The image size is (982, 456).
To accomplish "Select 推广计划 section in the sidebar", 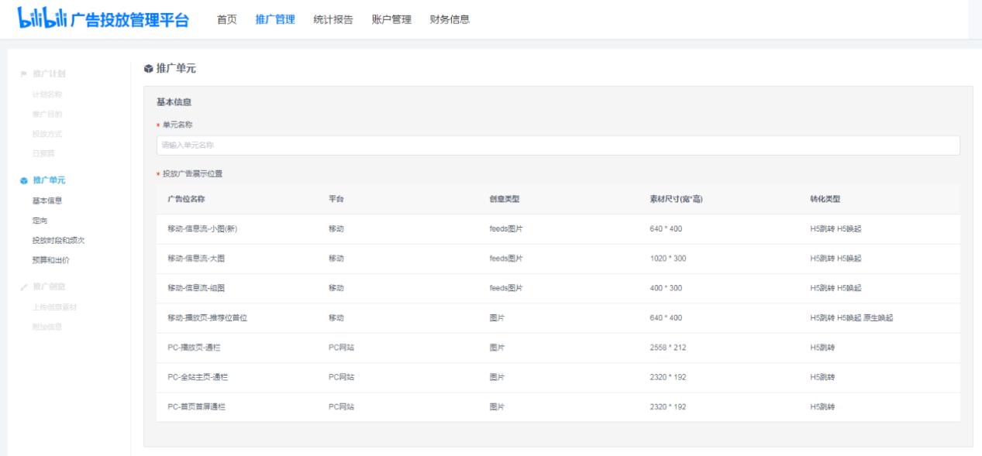I will (x=49, y=74).
